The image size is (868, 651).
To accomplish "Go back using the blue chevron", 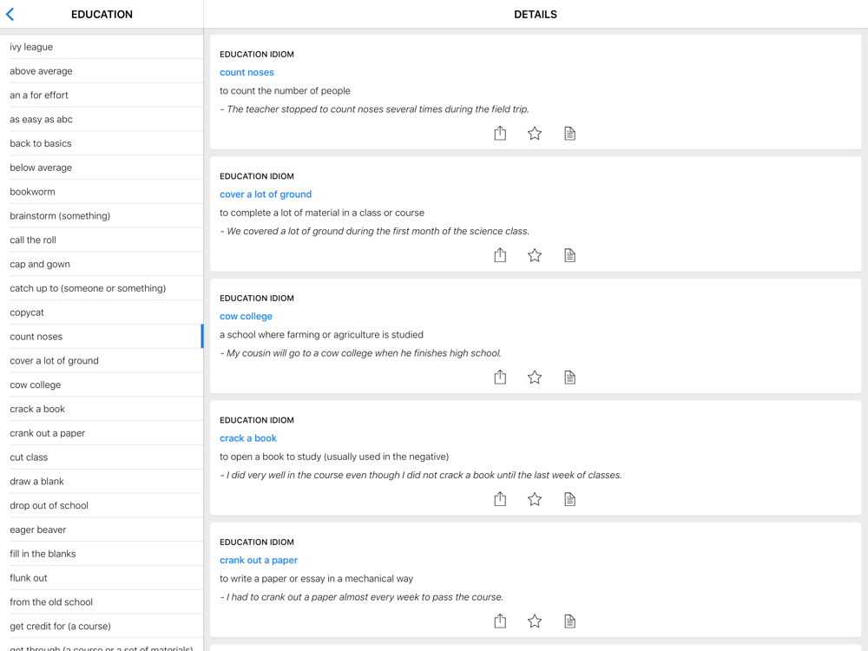I will (x=10, y=15).
